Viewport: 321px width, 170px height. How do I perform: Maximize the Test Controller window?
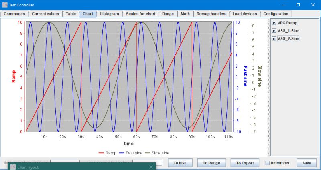coord(298,5)
